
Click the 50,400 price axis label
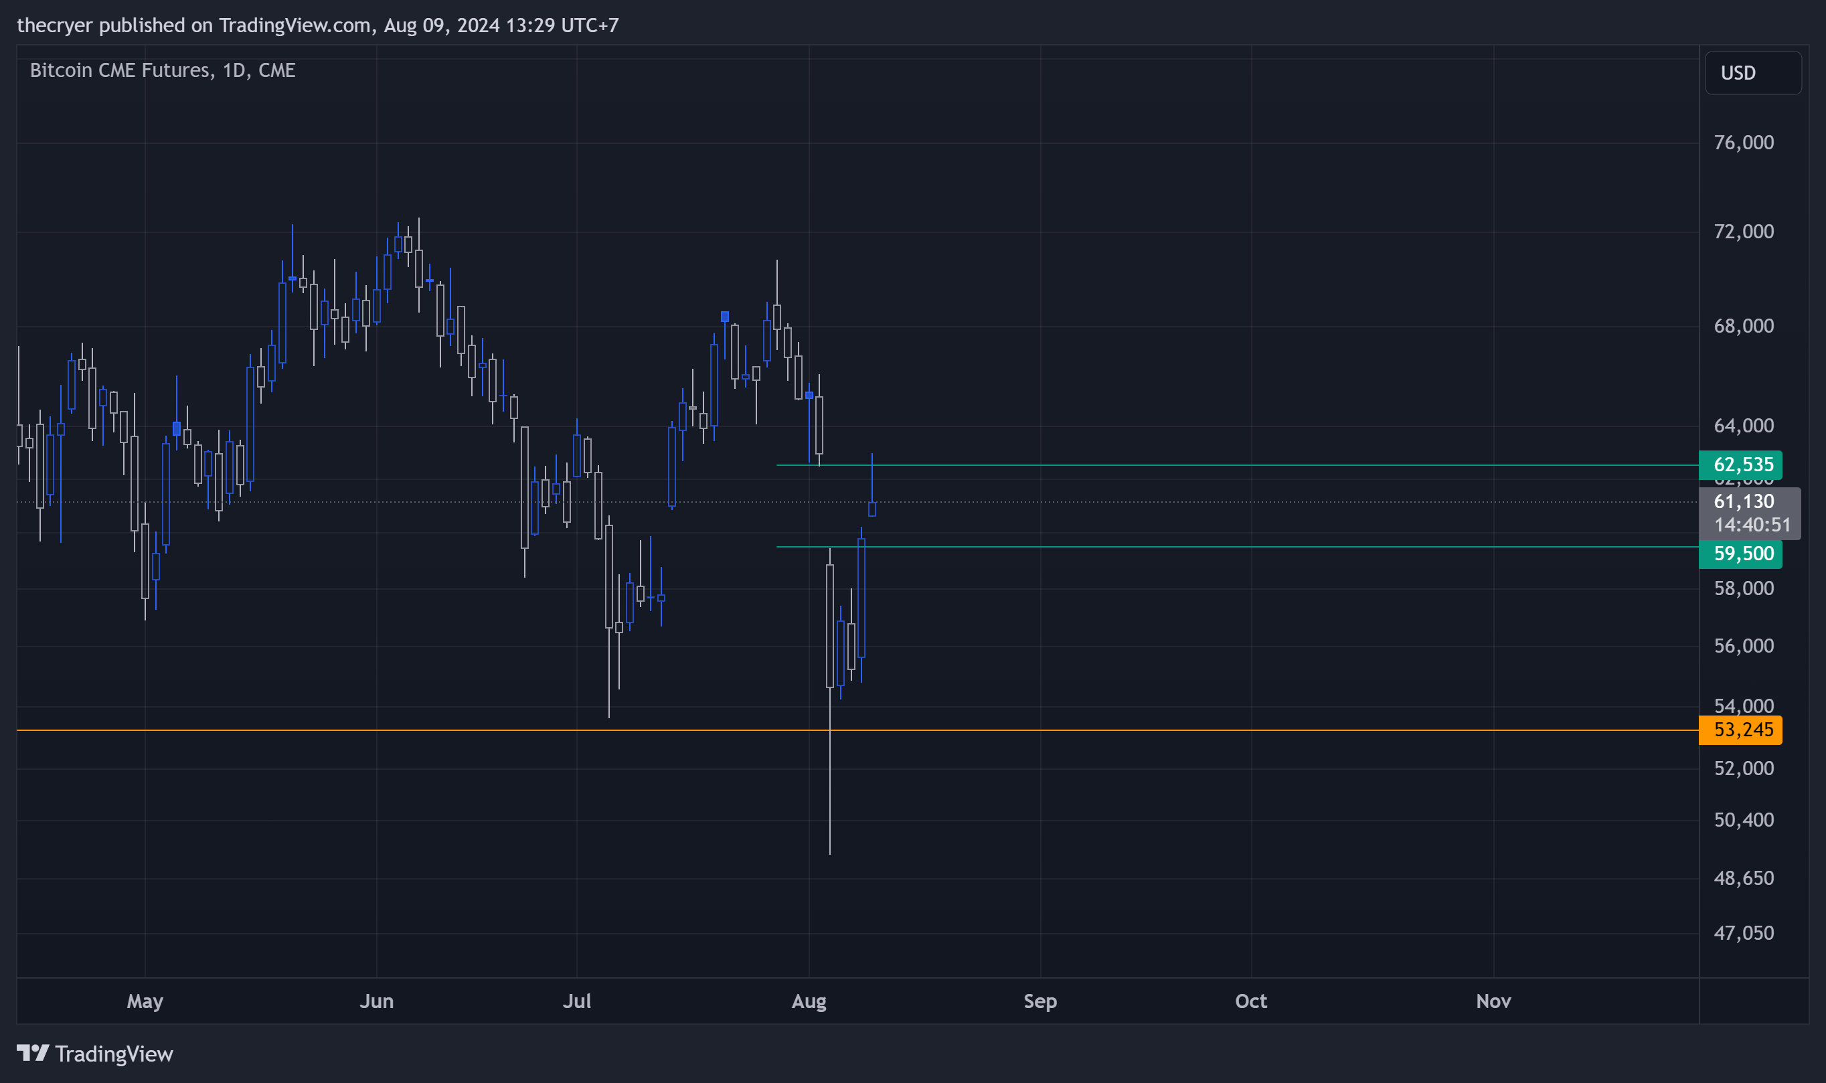point(1744,820)
